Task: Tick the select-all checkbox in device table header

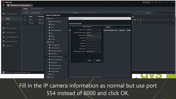Action: (24, 16)
